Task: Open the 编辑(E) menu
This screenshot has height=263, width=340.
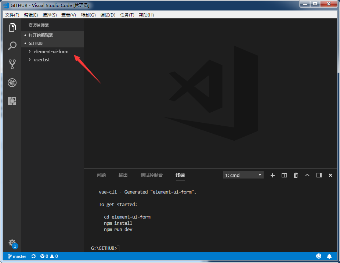Action: (x=31, y=15)
